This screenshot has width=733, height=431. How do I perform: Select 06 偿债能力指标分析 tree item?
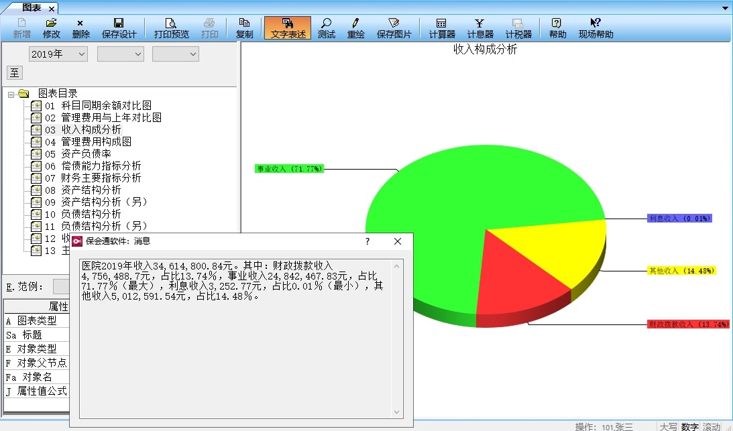click(101, 166)
